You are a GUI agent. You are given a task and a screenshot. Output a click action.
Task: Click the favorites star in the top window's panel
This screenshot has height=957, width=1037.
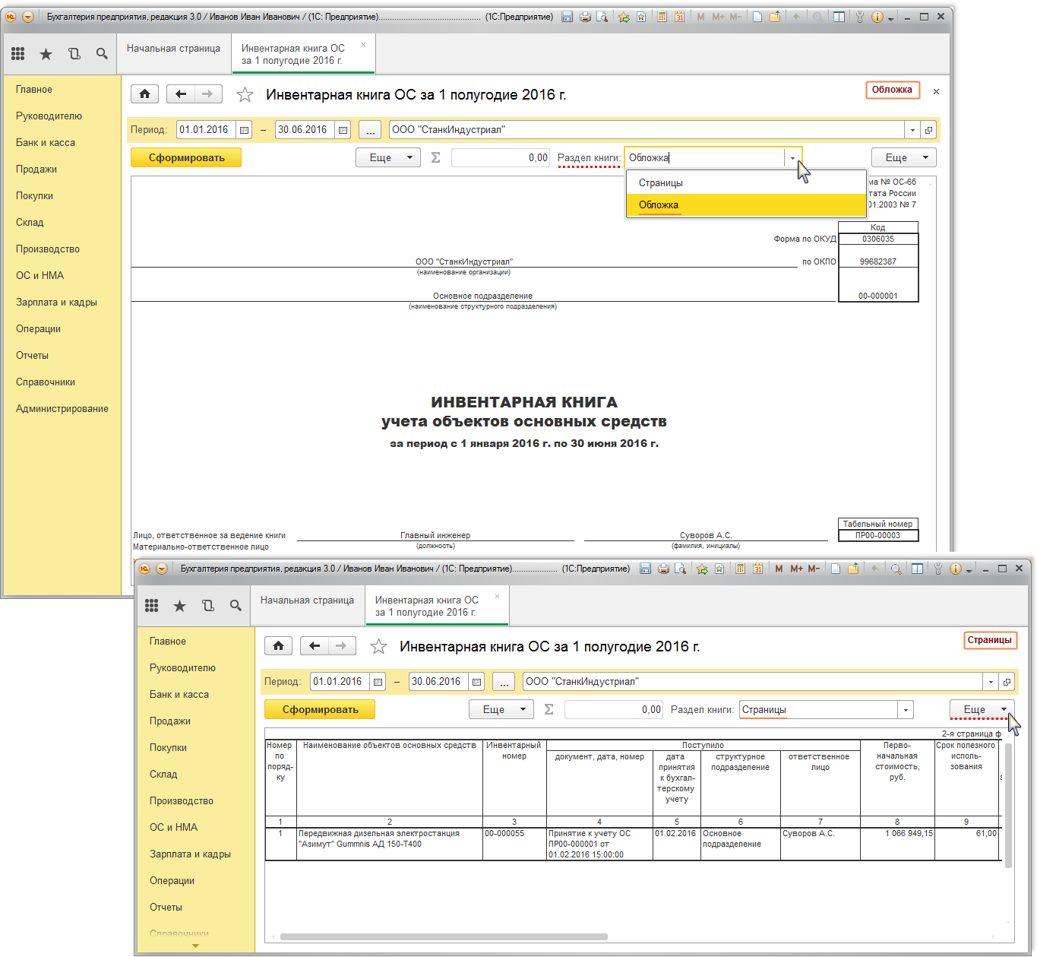pos(46,53)
